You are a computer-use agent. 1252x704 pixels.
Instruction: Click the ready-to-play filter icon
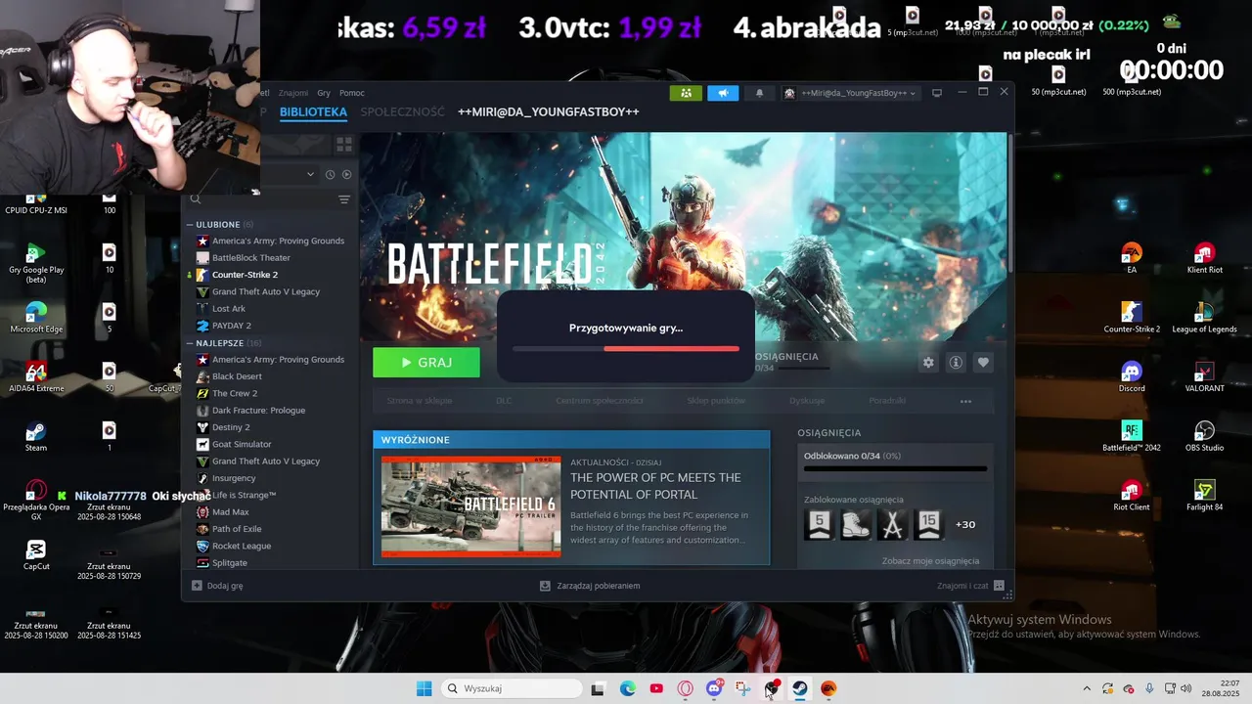(x=346, y=174)
